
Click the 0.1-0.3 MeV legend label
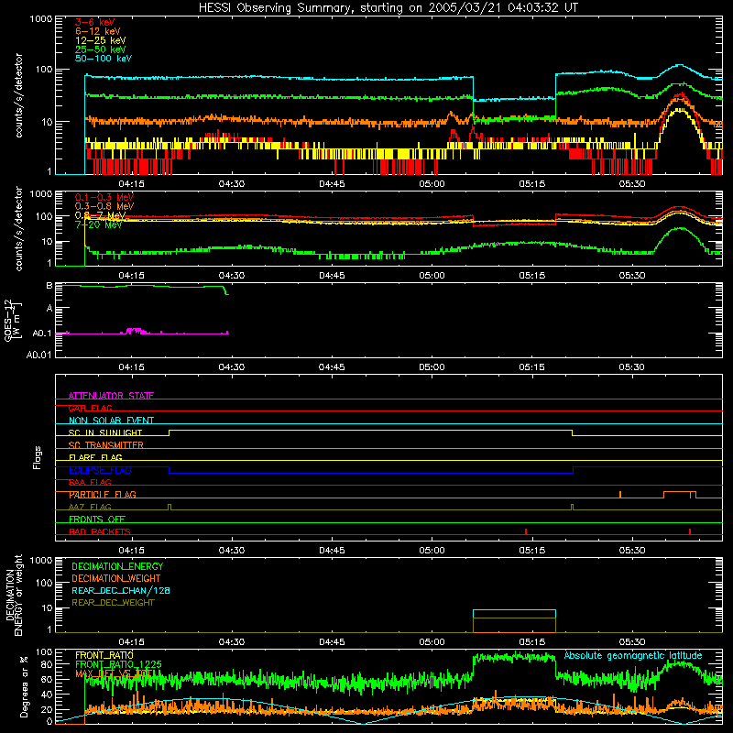[x=104, y=197]
